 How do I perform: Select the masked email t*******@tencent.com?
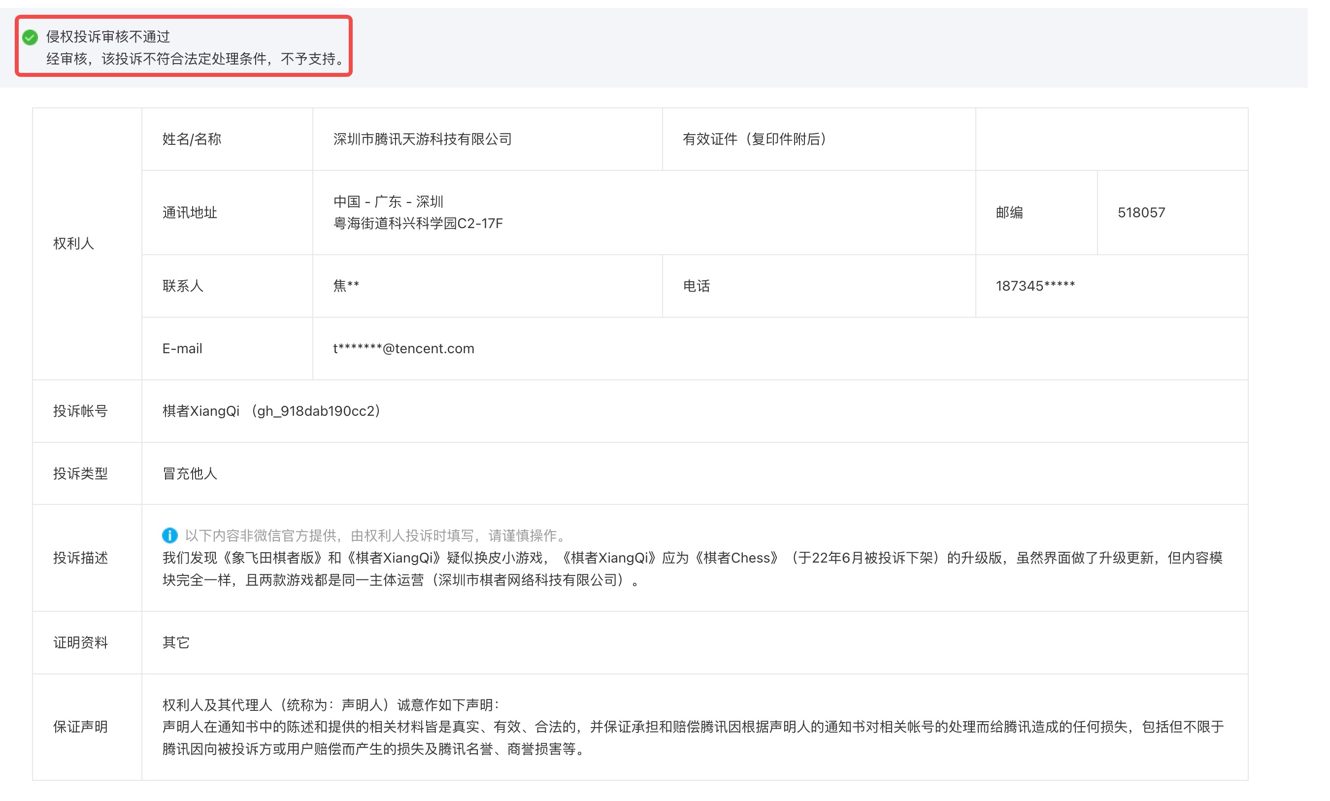pos(403,348)
